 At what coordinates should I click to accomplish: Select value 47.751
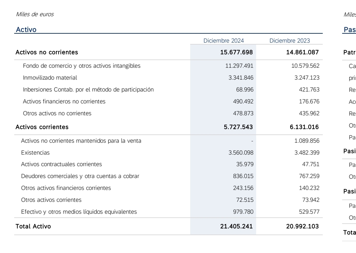pyautogui.click(x=311, y=164)
